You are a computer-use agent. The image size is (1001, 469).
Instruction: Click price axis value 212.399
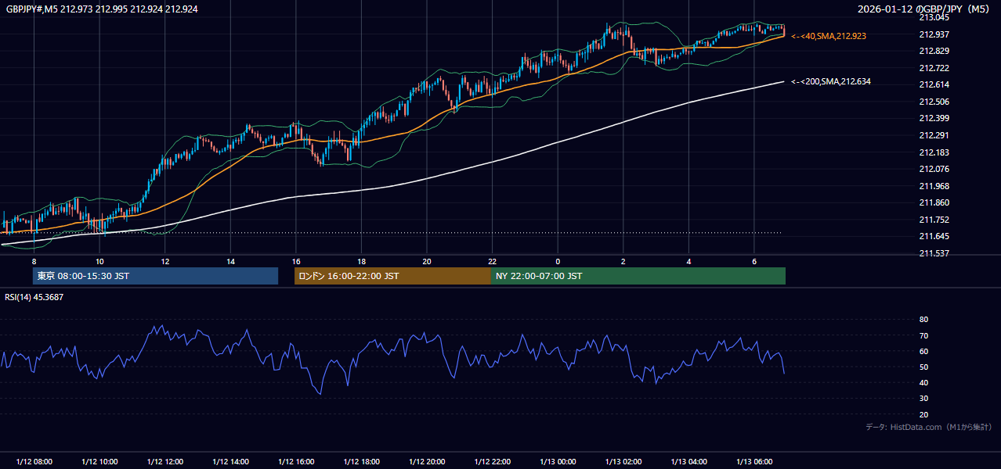pyautogui.click(x=934, y=118)
